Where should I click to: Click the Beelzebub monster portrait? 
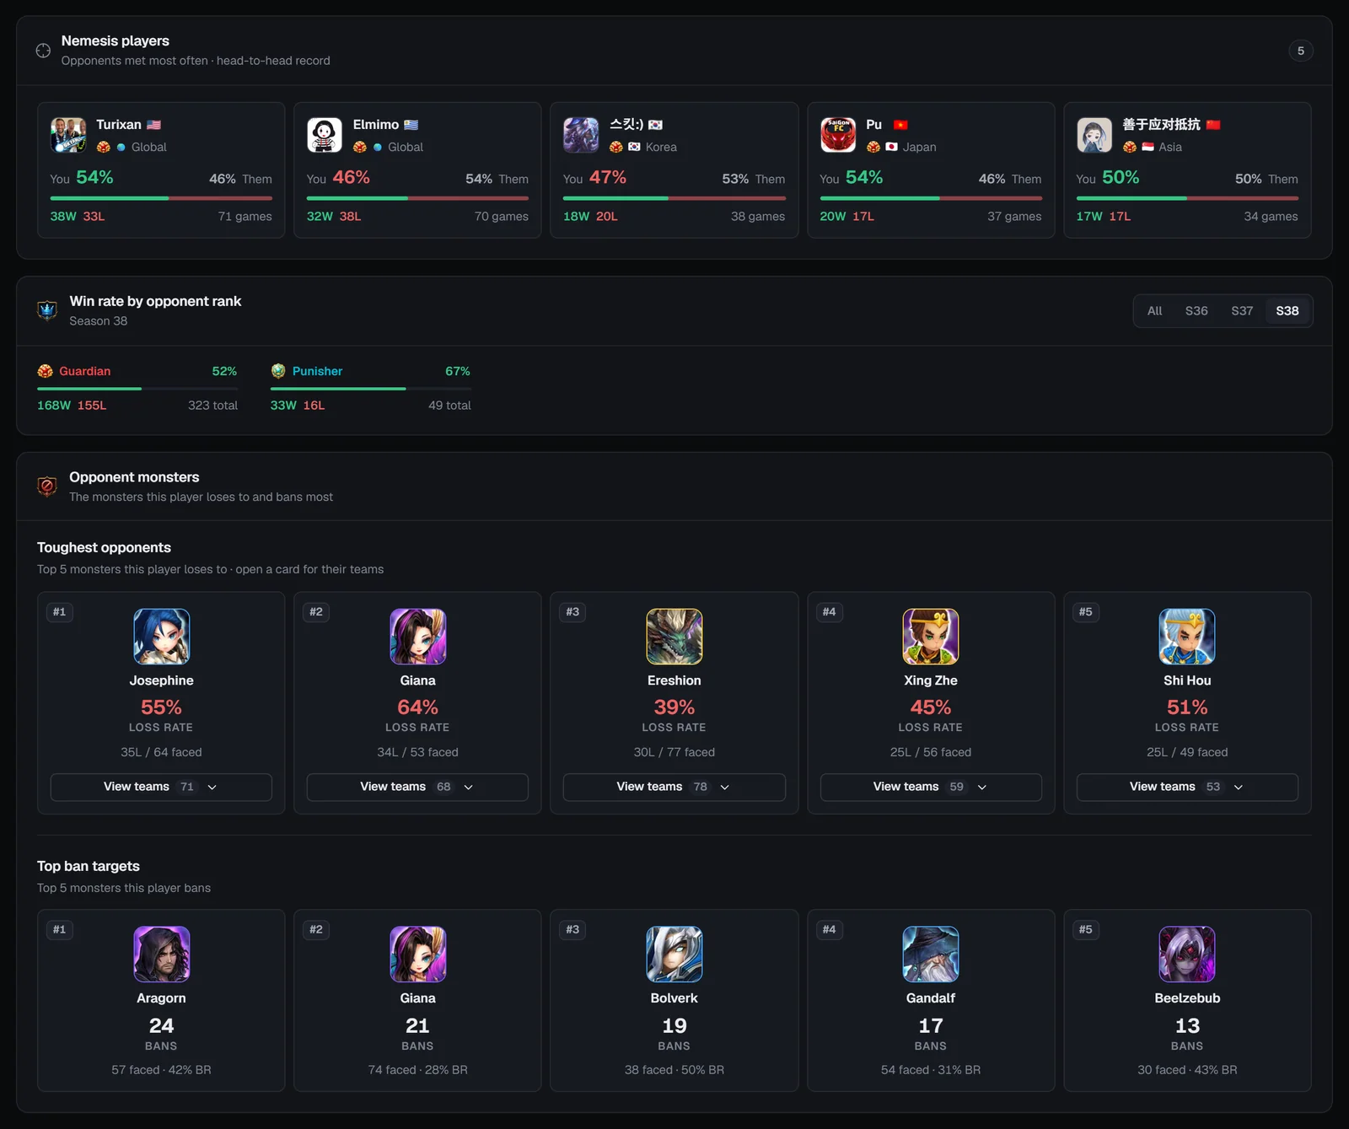pyautogui.click(x=1187, y=954)
